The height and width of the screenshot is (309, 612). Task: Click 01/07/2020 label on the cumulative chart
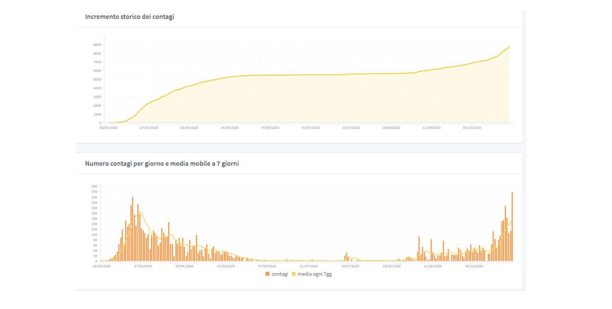click(x=310, y=128)
